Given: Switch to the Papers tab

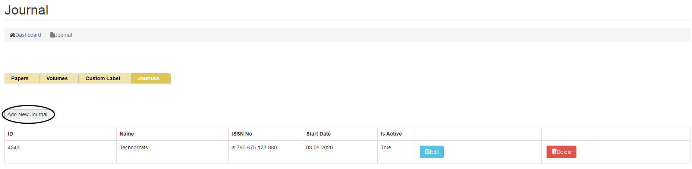Looking at the screenshot, I should (20, 78).
